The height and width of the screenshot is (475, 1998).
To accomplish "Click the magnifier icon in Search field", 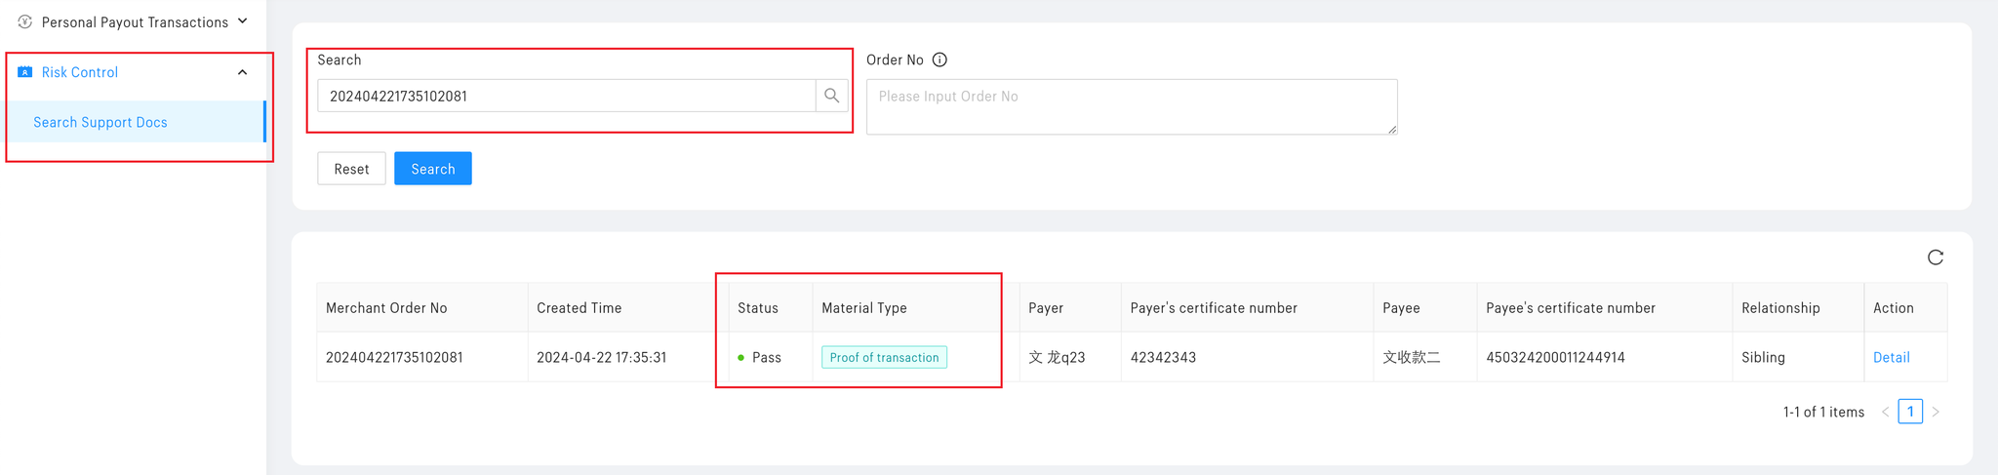I will coord(831,96).
